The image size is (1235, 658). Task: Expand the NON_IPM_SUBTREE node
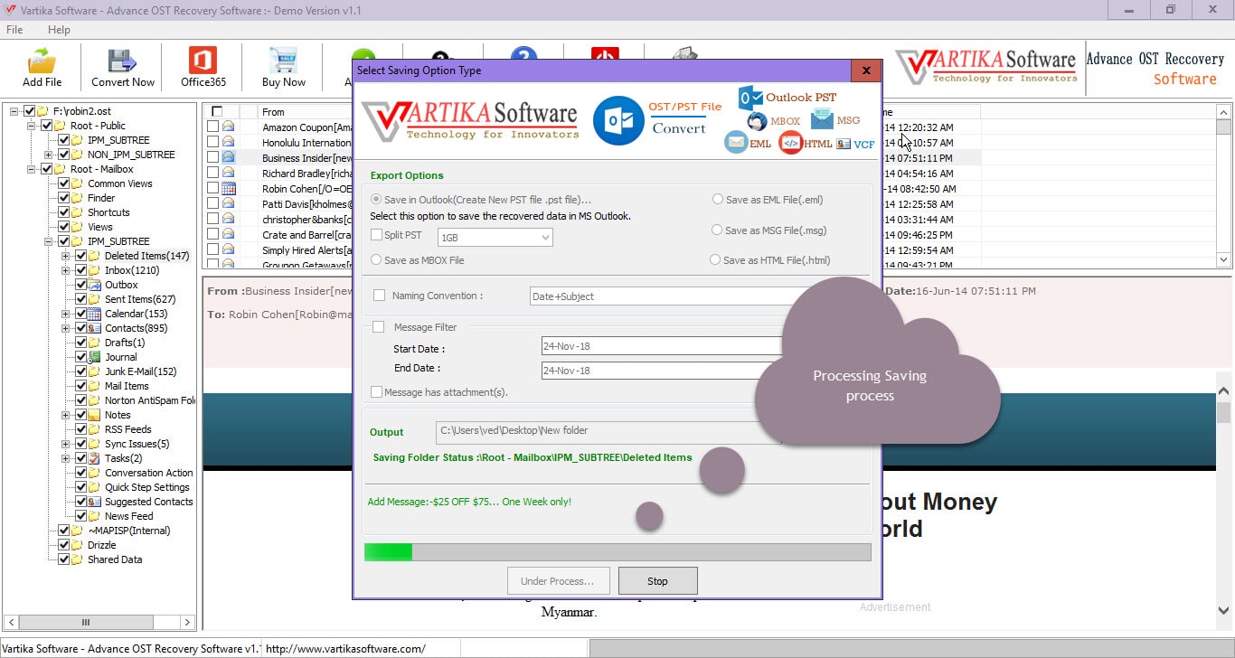pos(49,155)
